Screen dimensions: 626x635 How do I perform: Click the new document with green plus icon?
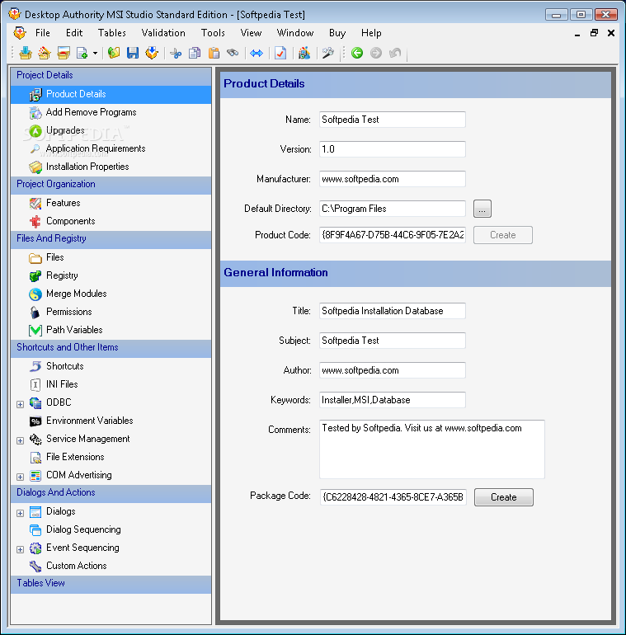[82, 53]
